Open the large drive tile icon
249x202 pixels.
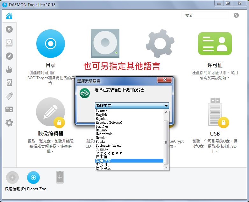click(x=105, y=44)
